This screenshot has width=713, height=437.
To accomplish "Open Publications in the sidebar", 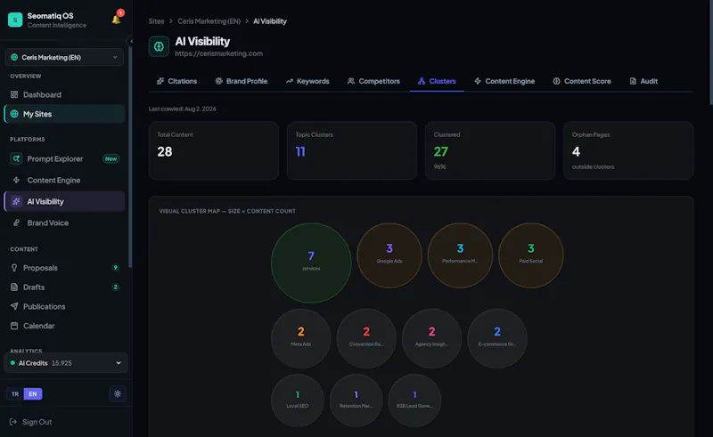I will coord(64,307).
